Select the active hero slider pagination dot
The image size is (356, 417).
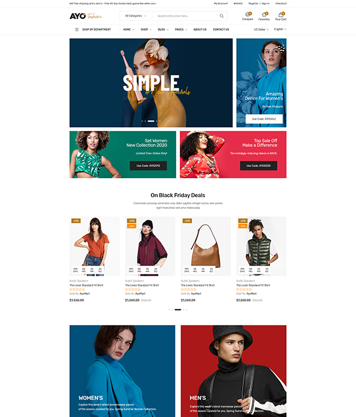tap(151, 121)
